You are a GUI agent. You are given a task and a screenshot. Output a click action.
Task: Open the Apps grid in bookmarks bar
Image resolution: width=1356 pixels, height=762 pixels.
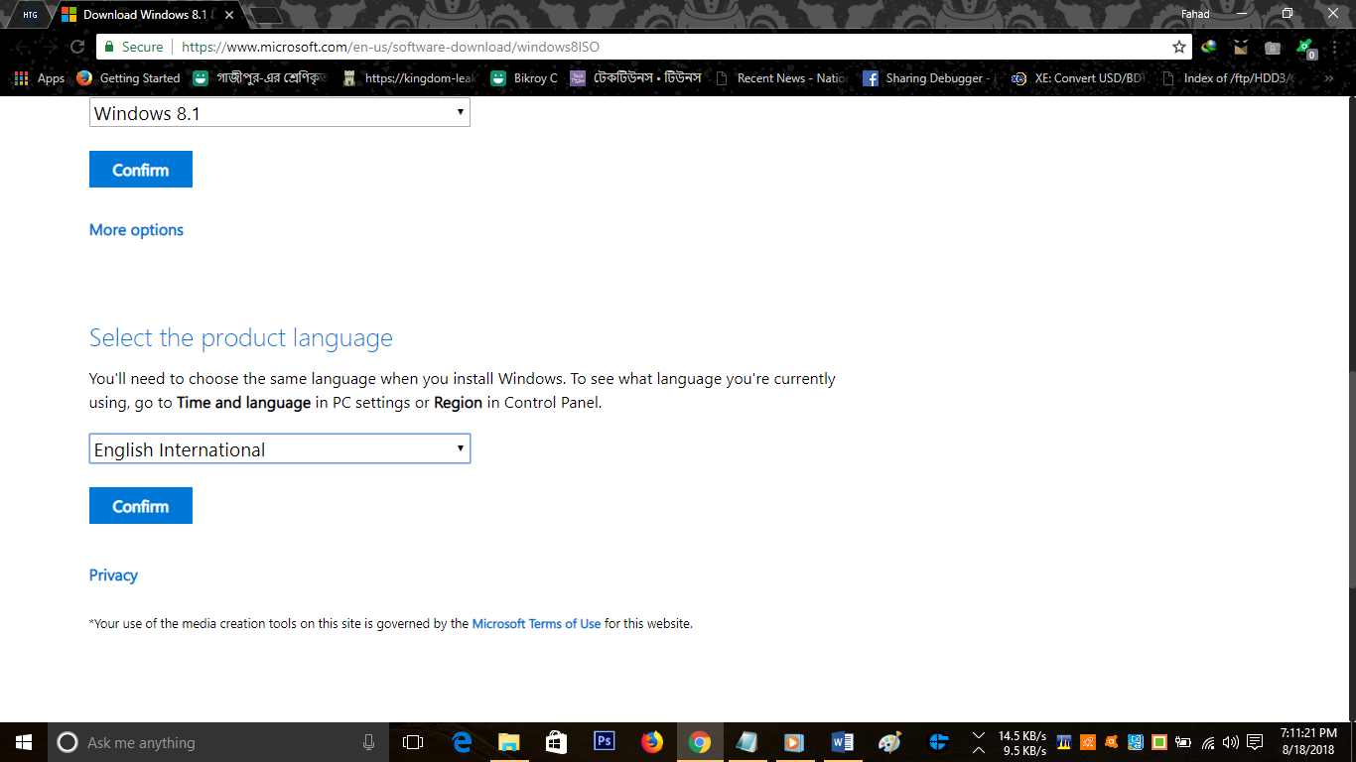(40, 78)
